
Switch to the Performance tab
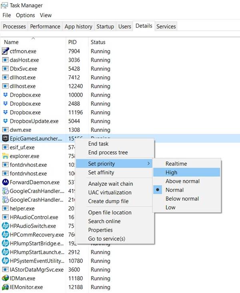45,26
